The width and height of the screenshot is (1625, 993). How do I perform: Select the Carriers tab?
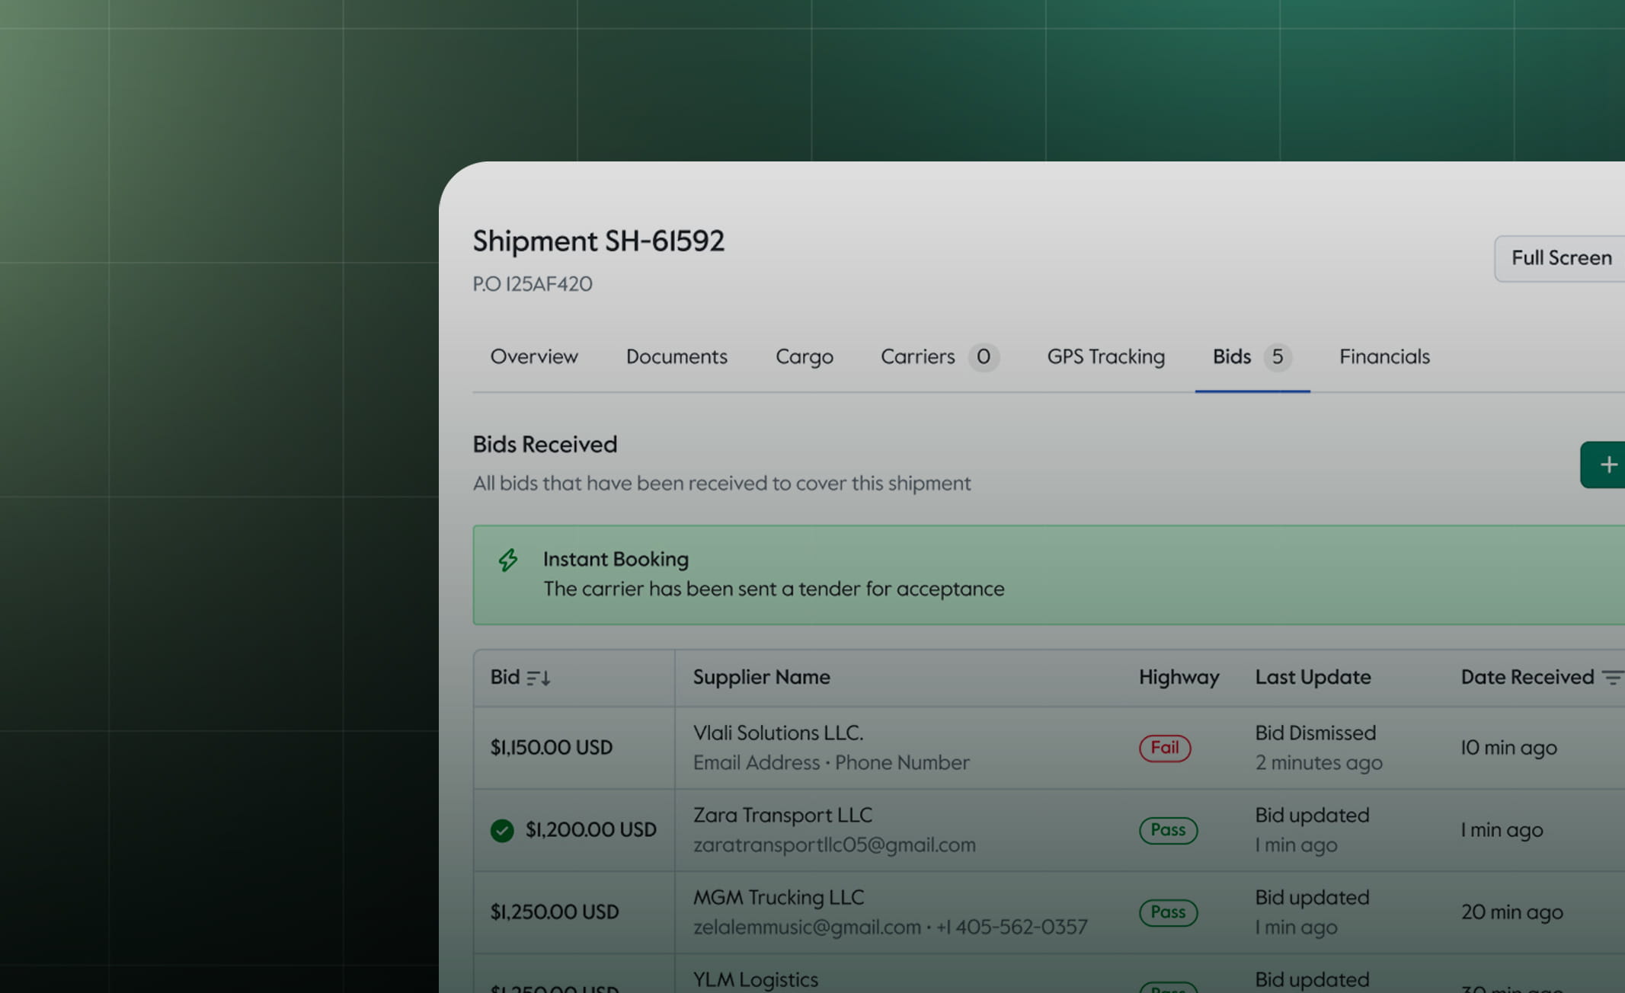pyautogui.click(x=917, y=356)
